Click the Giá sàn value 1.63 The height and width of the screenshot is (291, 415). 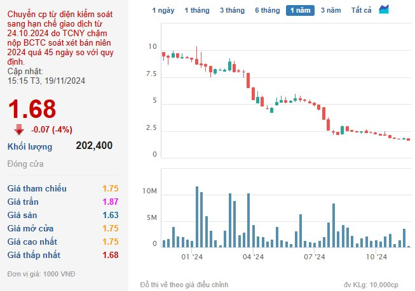111,215
